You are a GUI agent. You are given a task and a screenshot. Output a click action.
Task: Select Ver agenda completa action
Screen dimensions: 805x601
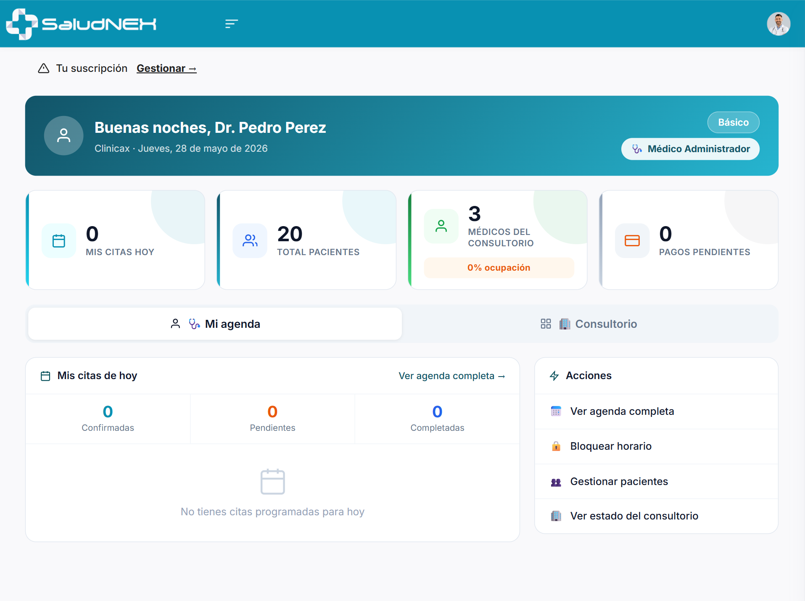[656, 411]
